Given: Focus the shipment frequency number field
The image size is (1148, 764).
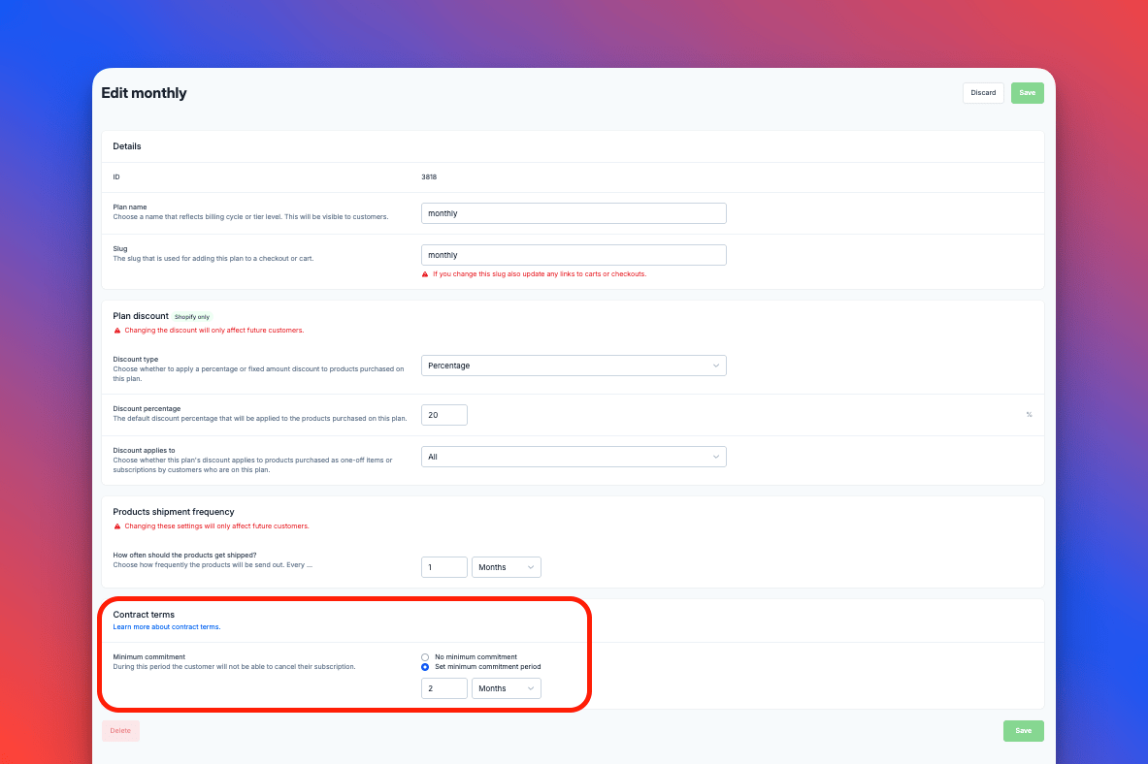Looking at the screenshot, I should [443, 567].
